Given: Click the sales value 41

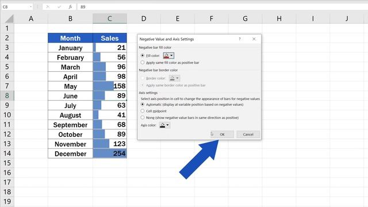Looking at the screenshot, I should 110,115.
